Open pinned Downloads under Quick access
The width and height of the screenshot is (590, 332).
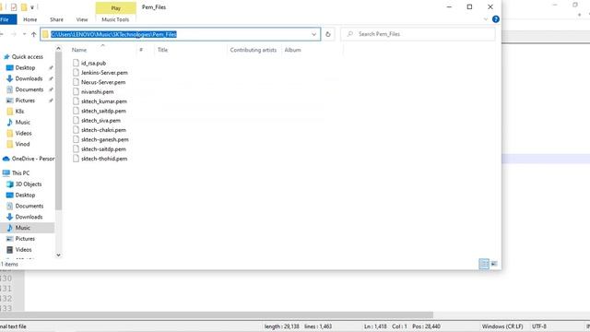pos(29,78)
